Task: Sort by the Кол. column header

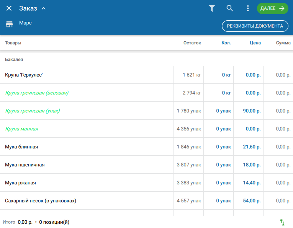Action: click(226, 43)
